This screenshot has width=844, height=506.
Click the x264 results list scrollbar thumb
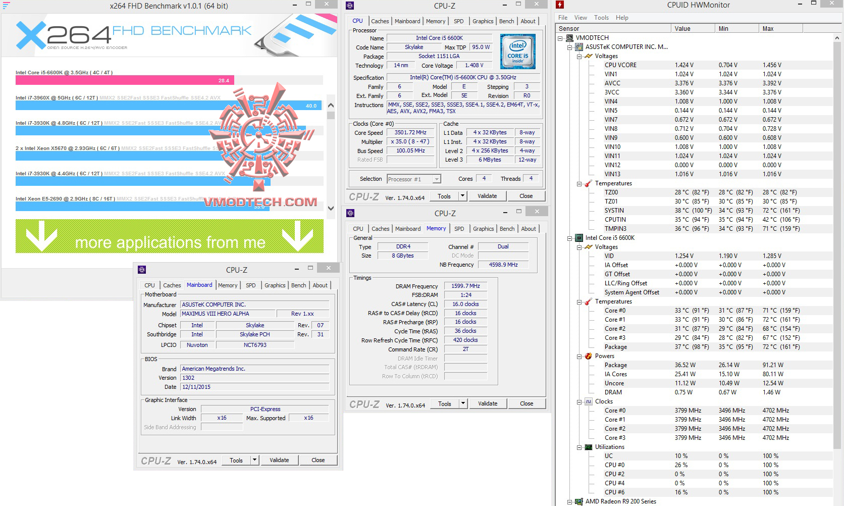point(331,115)
